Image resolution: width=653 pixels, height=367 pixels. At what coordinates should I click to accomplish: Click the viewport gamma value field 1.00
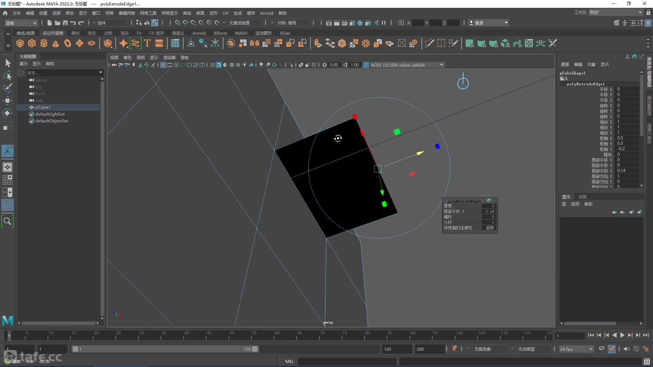(355, 65)
